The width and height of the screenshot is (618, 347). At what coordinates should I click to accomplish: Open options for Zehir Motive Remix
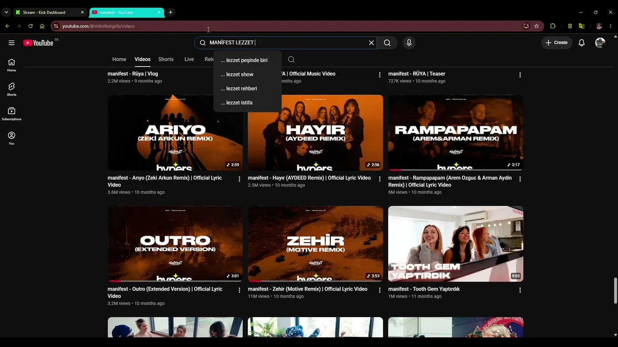click(379, 290)
